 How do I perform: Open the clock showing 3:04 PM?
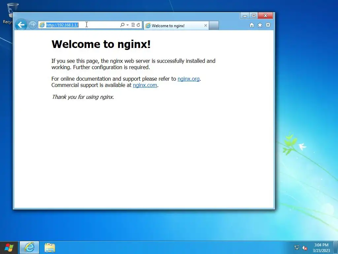[321, 248]
